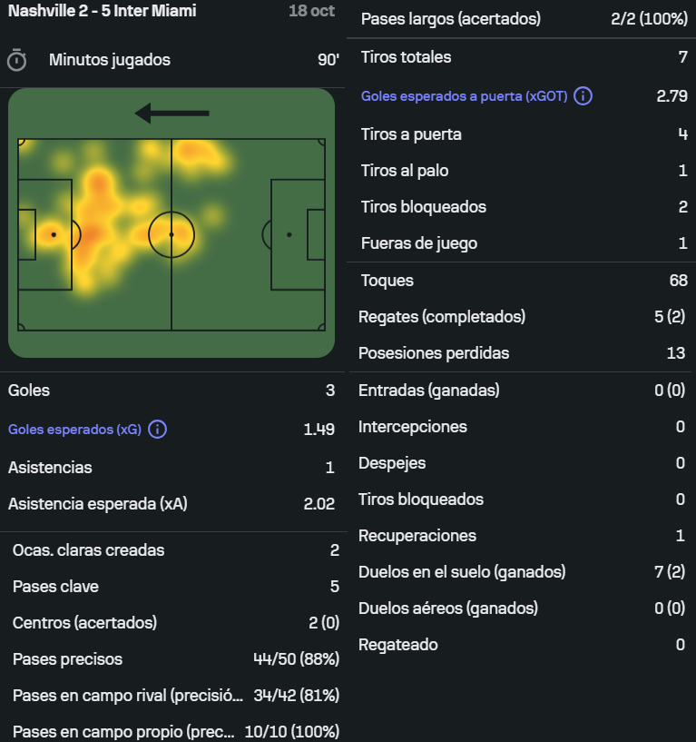Viewport: 696px width, 742px height.
Task: Select the Toques stat row
Action: click(523, 281)
